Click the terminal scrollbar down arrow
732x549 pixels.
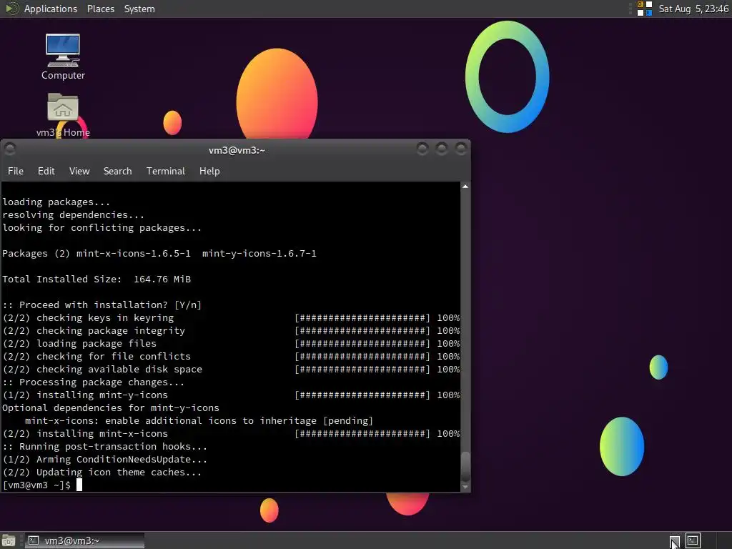point(465,487)
